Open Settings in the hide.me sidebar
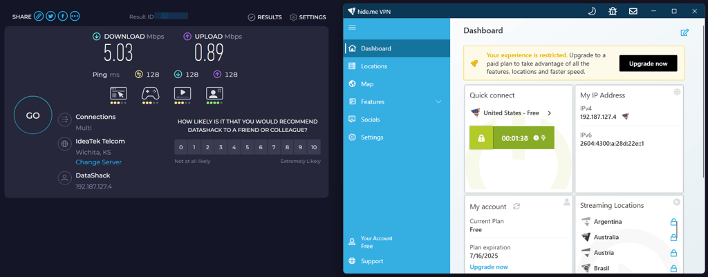The width and height of the screenshot is (708, 277). point(397,137)
